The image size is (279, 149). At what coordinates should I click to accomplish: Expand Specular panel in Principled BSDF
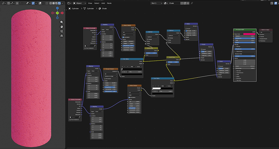[235, 71]
